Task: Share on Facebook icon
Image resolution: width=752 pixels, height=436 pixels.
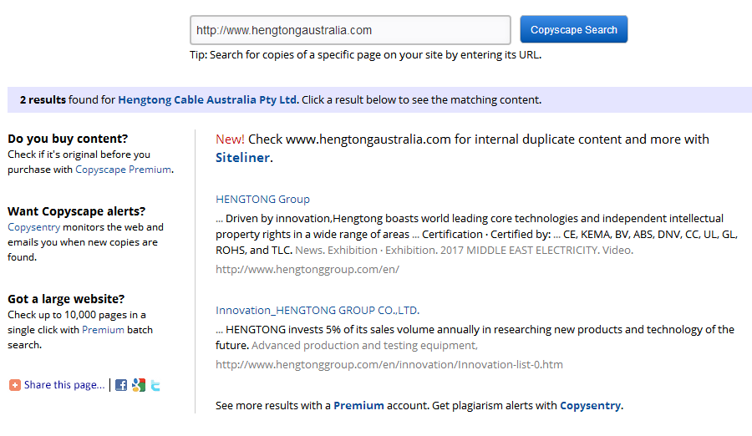Action: (x=121, y=385)
